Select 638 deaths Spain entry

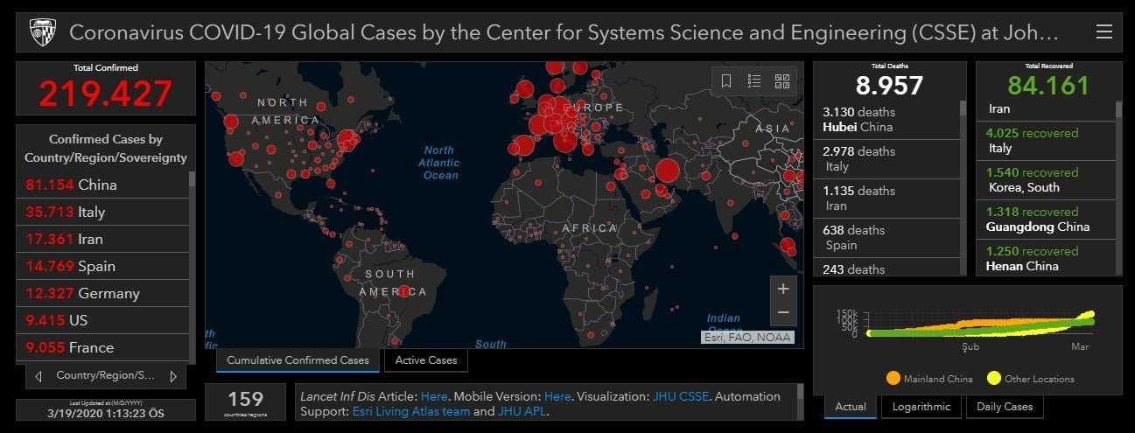click(x=887, y=238)
